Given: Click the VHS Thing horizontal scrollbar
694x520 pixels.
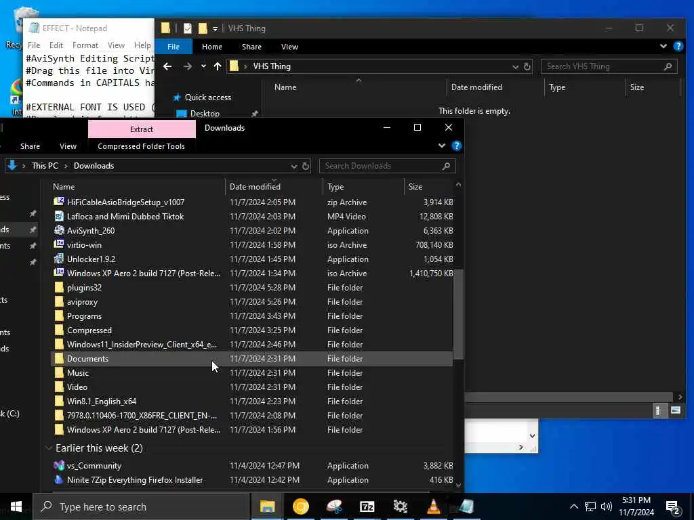Looking at the screenshot, I should 569,397.
